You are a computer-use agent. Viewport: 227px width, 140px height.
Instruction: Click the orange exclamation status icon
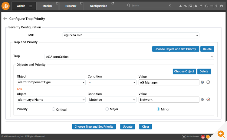pos(208,137)
